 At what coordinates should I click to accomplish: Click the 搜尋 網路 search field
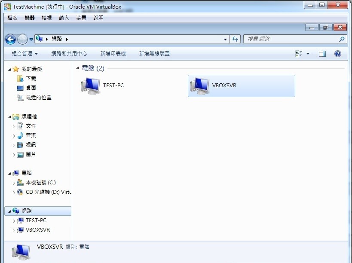point(295,39)
